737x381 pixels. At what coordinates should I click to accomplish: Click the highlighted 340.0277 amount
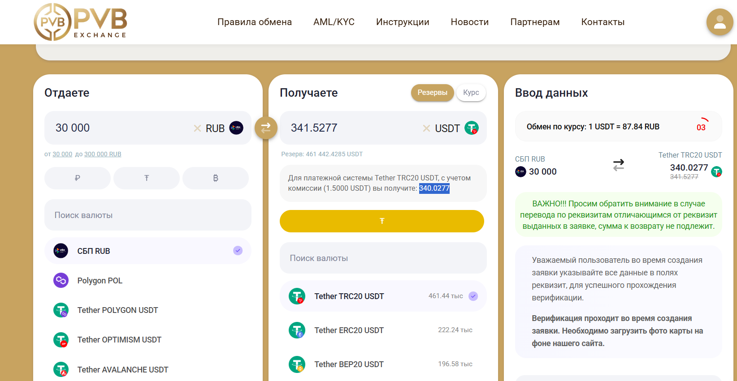[x=434, y=188]
